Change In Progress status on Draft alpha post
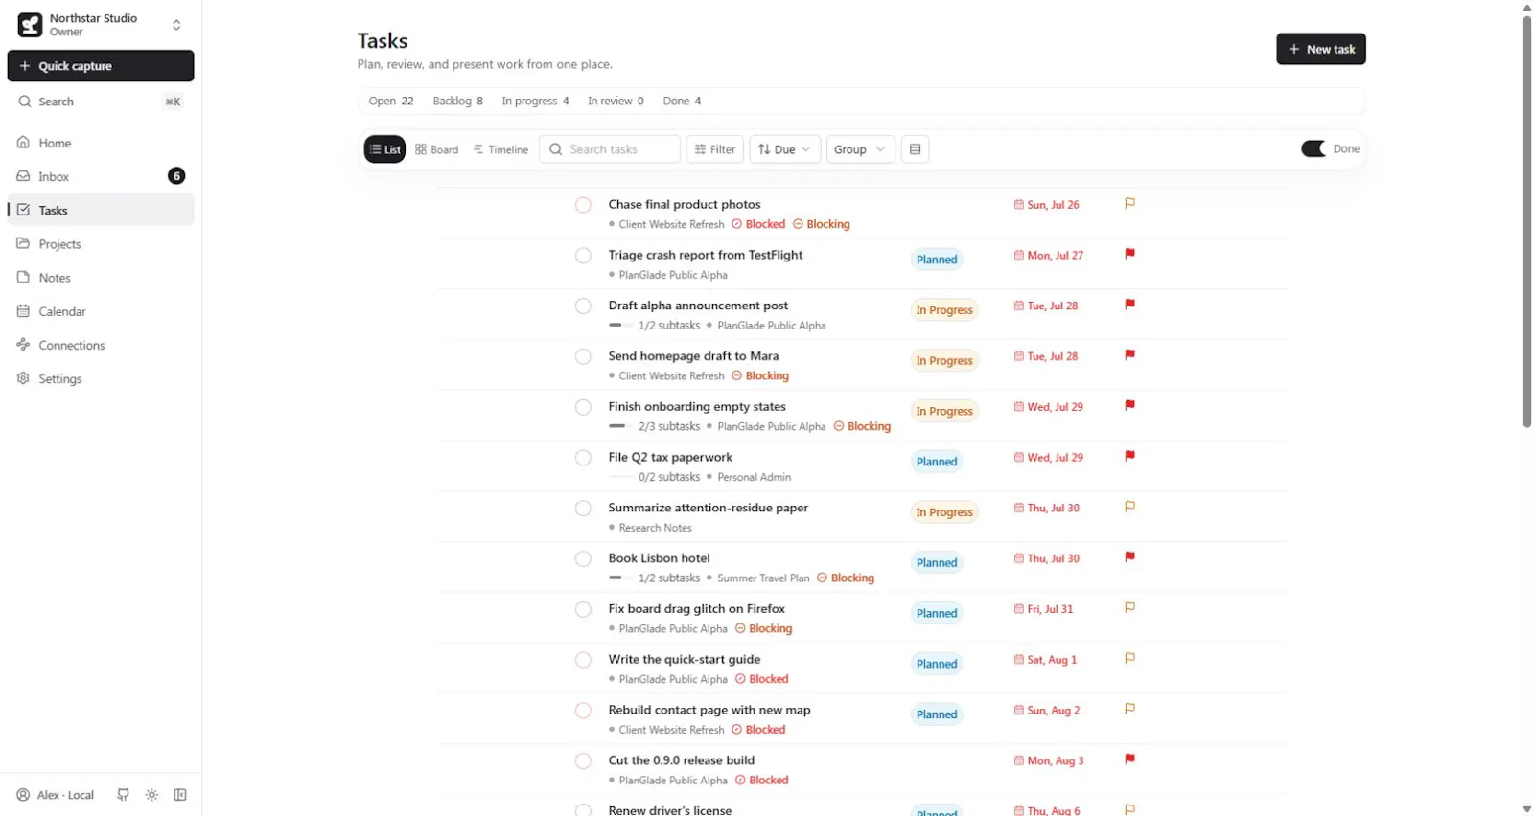Image resolution: width=1534 pixels, height=816 pixels. click(944, 310)
